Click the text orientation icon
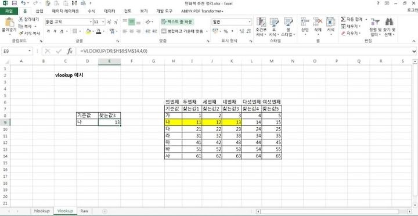 pyautogui.click(x=148, y=22)
